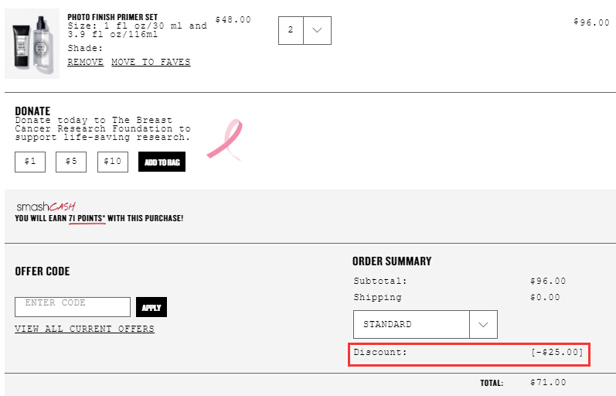Click the Photo Finish Primer Set product image
Screen dimensions: 616x396
point(32,43)
